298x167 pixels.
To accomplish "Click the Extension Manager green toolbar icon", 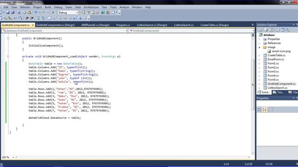I will [x=103, y=13].
